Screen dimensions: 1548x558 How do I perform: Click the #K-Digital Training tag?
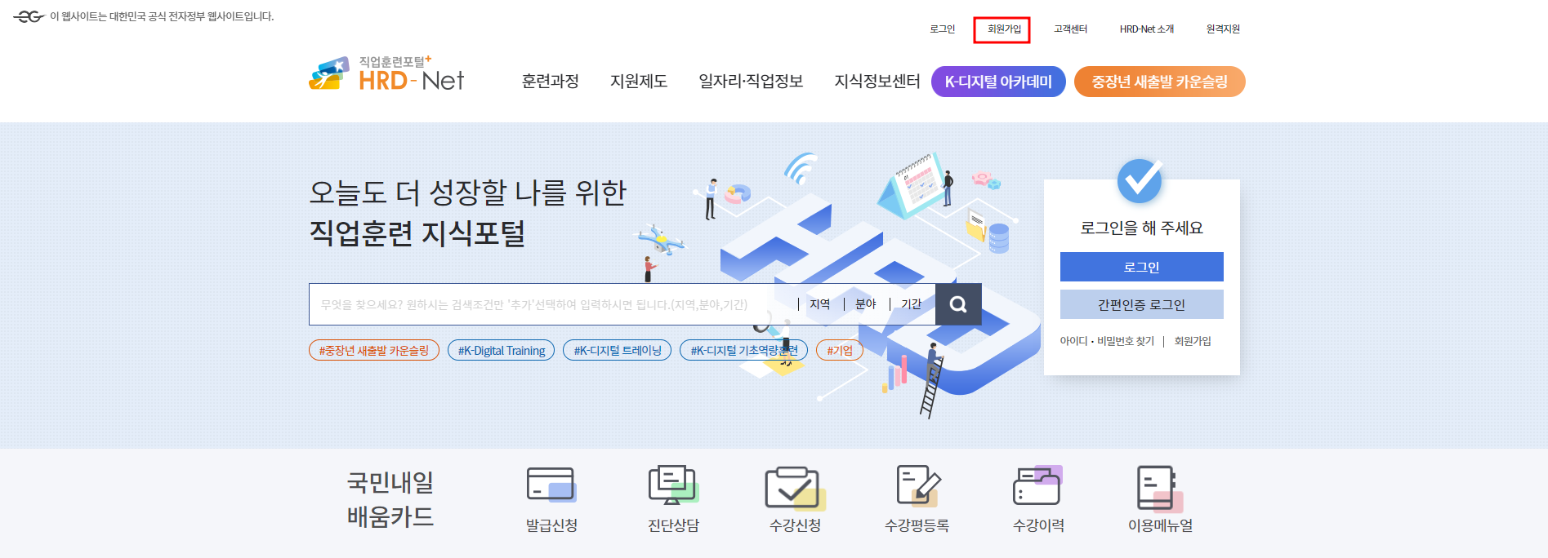tap(502, 350)
